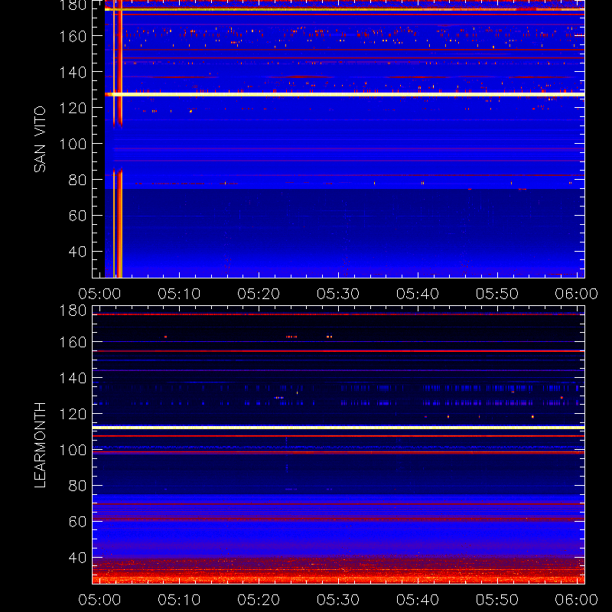Select the 60 tick label on San Vito plot
This screenshot has height=612, width=612.
coord(77,216)
